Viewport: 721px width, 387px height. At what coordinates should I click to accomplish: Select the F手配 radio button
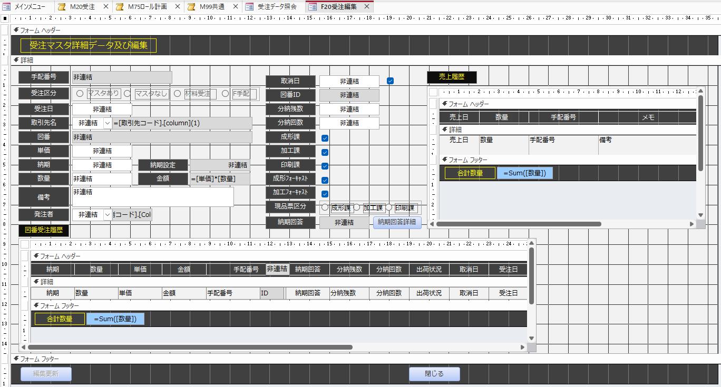(226, 94)
